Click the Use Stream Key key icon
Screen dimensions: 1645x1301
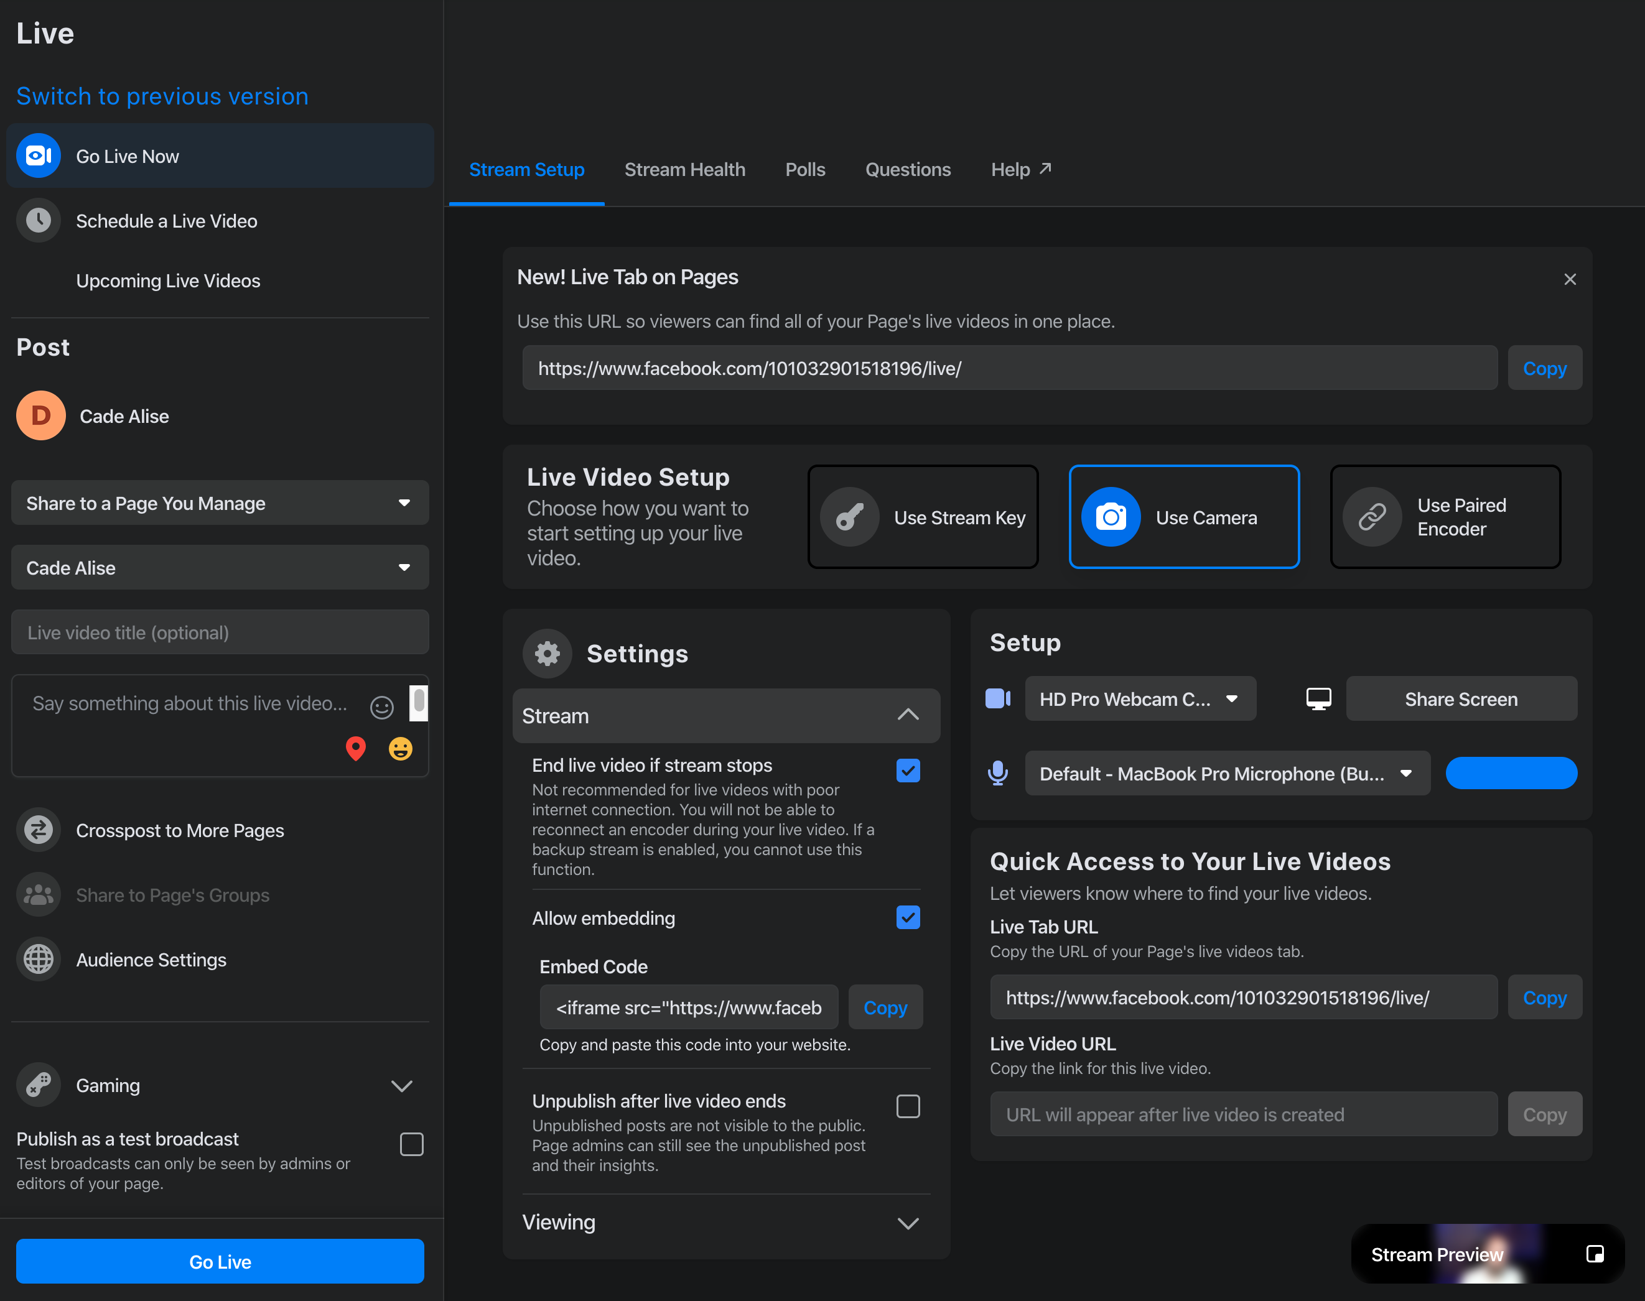click(849, 517)
